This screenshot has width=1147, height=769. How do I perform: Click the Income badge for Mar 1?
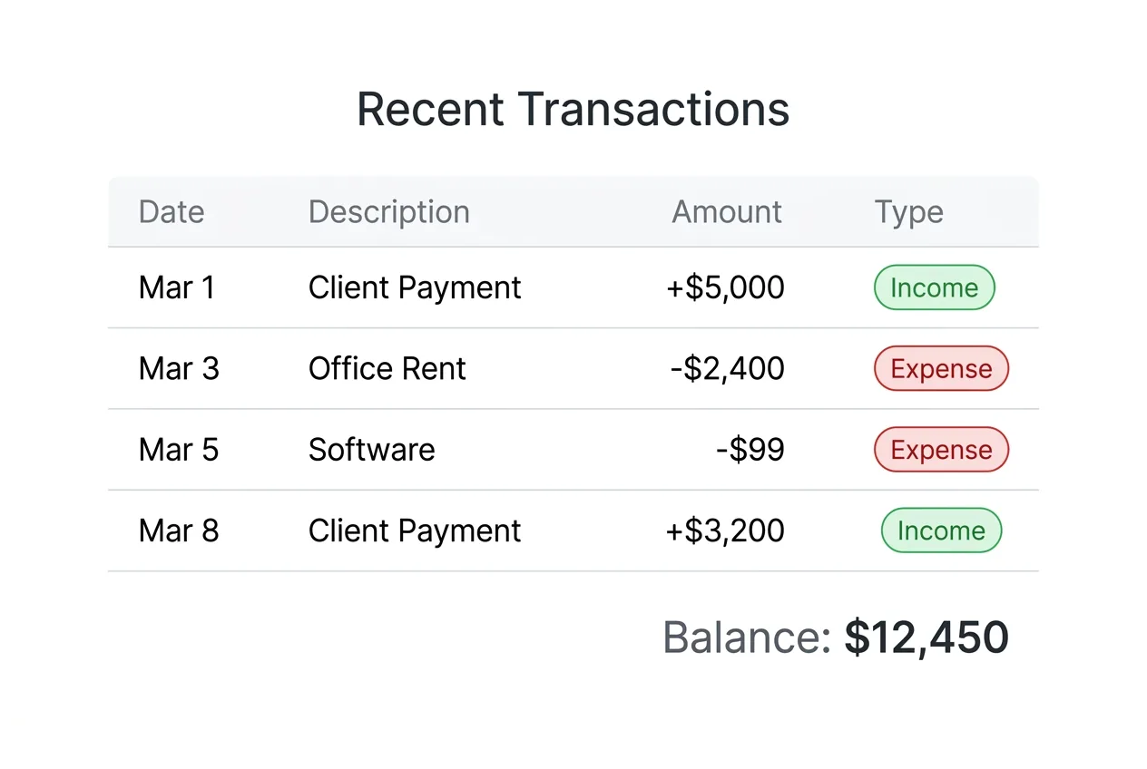click(934, 287)
